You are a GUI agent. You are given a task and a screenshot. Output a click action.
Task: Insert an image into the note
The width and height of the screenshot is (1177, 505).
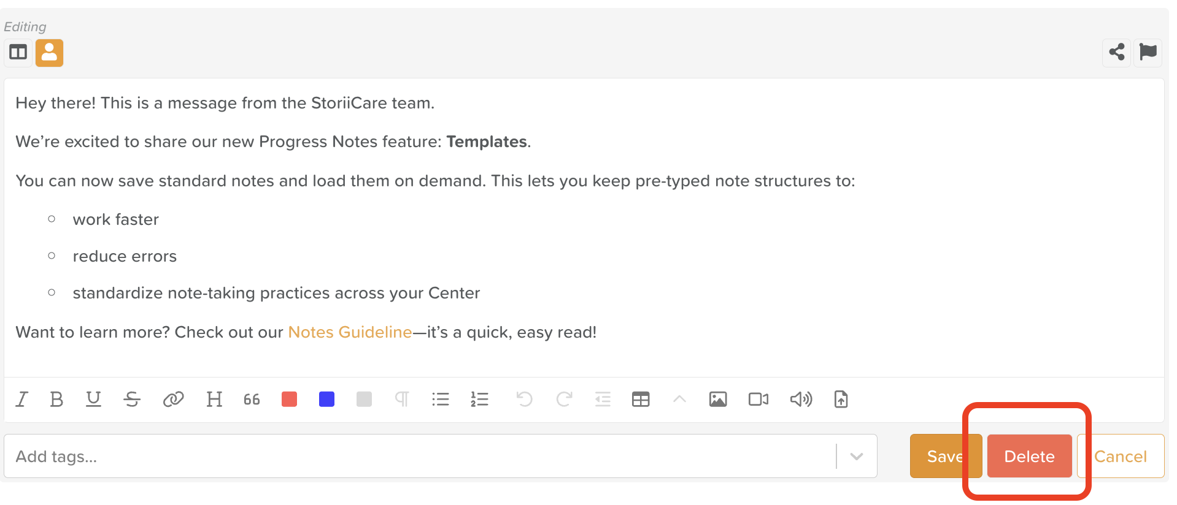coord(718,400)
